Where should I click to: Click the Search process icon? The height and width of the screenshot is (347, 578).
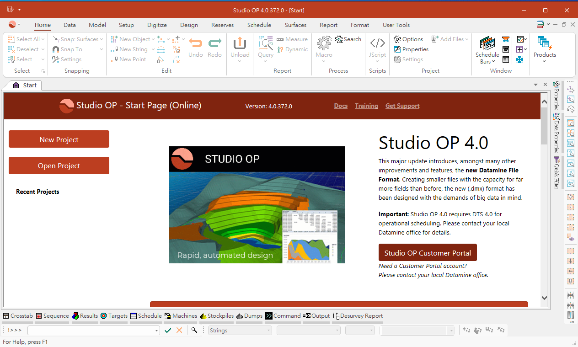[x=339, y=39]
